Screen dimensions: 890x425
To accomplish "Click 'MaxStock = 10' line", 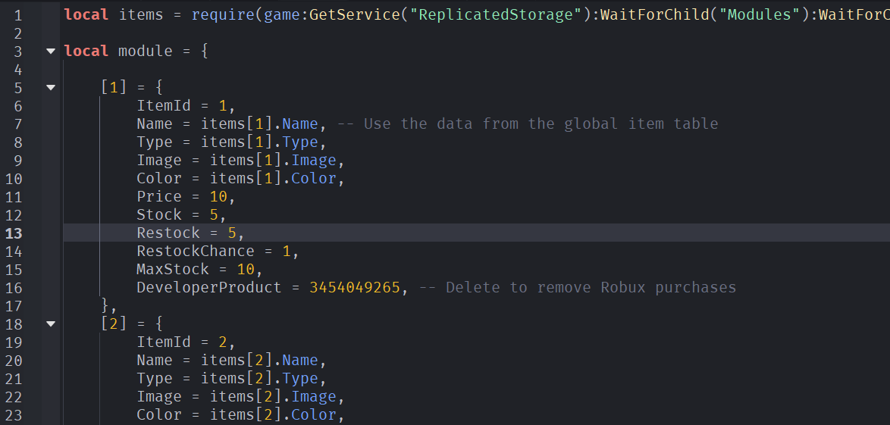I will coord(199,269).
